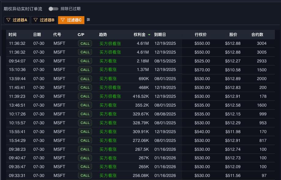
Task: Click the CALL badge in 13:59:44 row
Action: 85,79
